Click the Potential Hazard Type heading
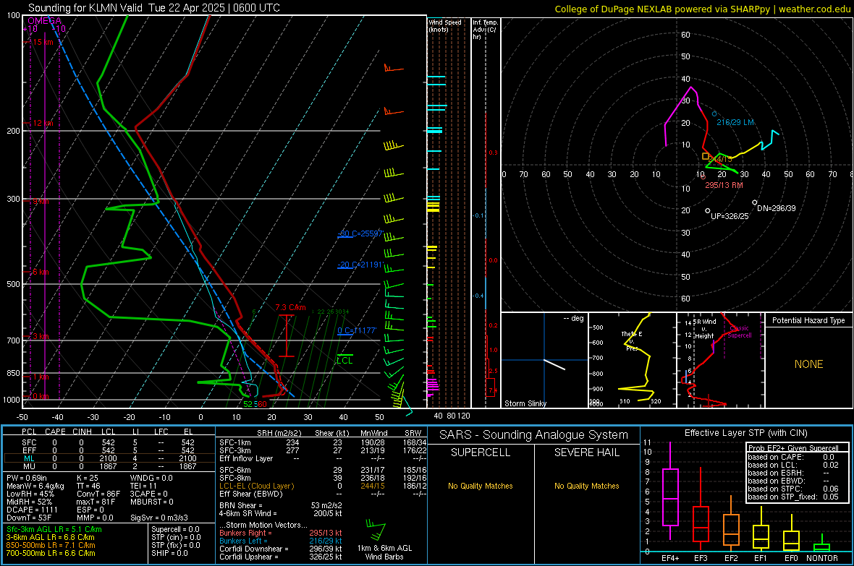 pyautogui.click(x=808, y=320)
